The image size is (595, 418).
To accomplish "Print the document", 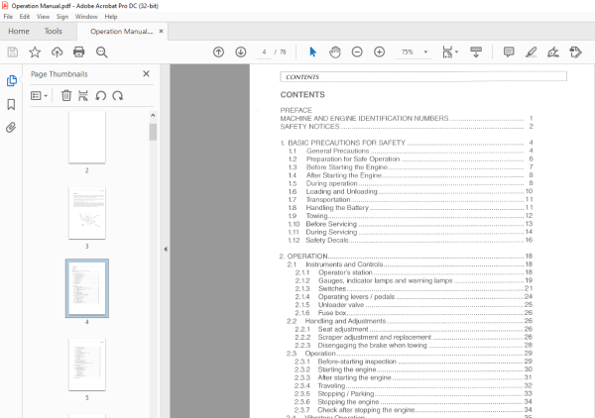I will 79,52.
